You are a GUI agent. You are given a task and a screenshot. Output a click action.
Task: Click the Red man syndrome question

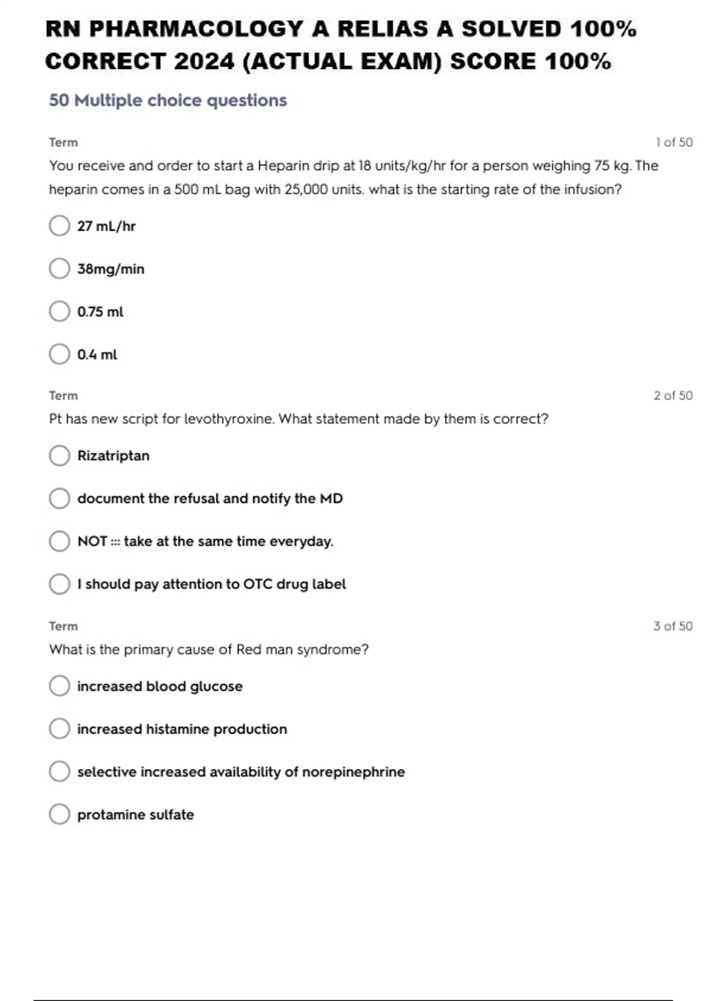209,649
